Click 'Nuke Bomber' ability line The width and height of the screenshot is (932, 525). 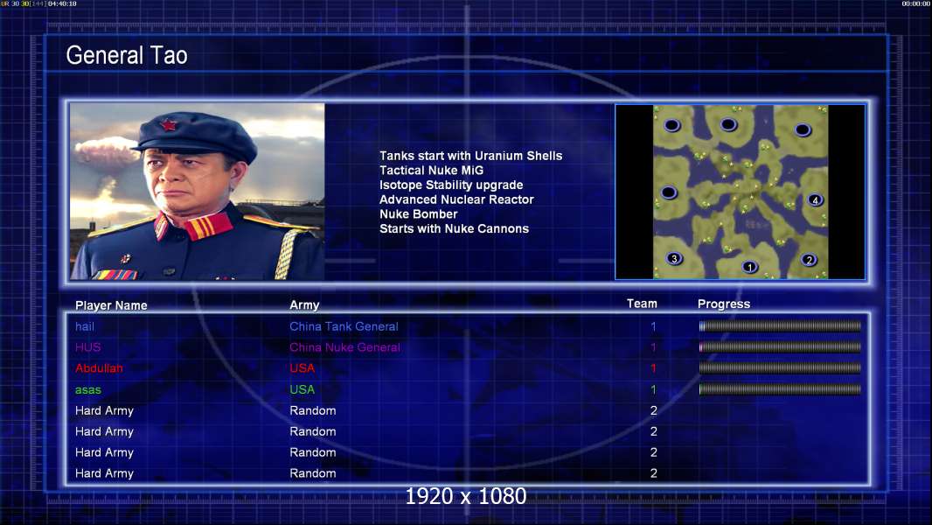pos(419,214)
